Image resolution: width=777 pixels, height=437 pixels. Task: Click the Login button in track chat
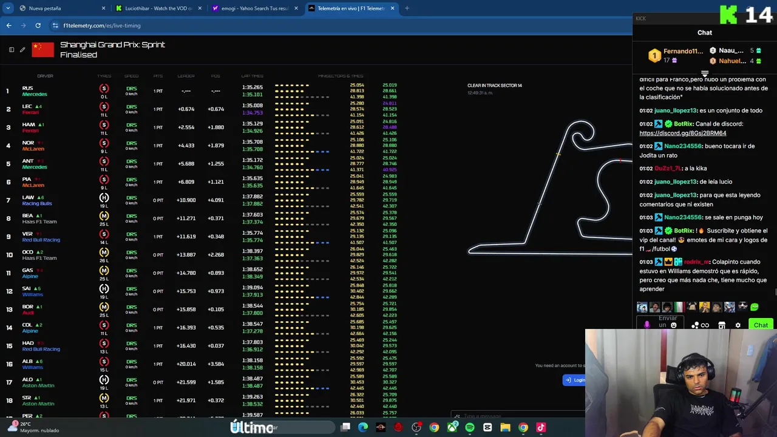[x=574, y=380]
